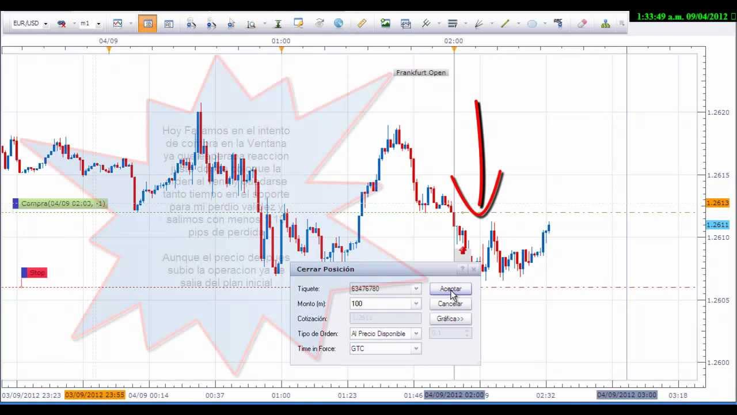Click the chart note edit icon

pyautogui.click(x=298, y=24)
